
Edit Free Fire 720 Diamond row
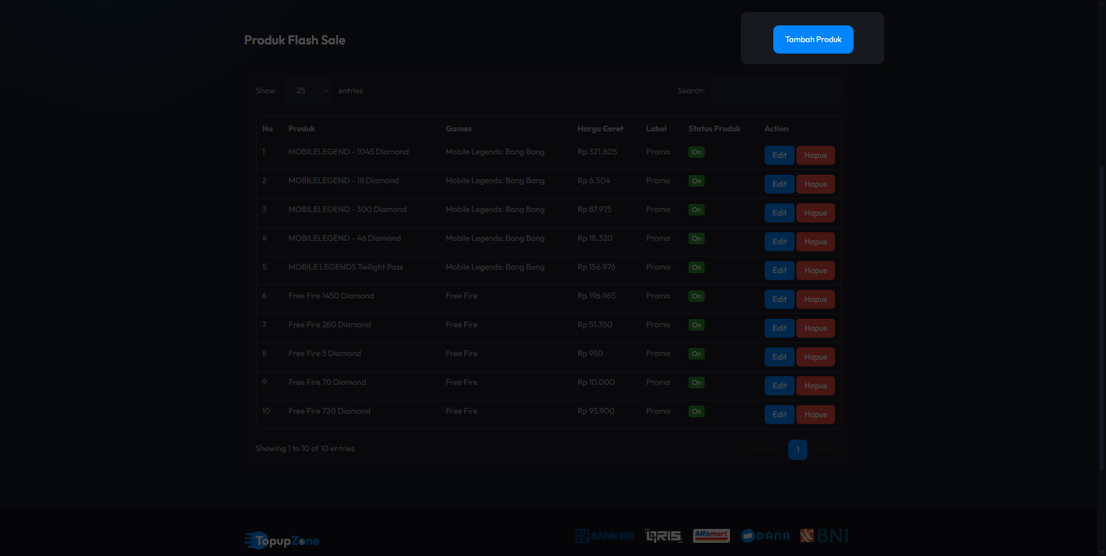(x=780, y=414)
